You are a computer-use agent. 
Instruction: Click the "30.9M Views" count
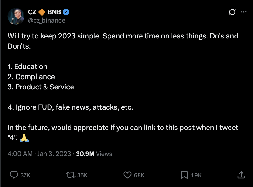pyautogui.click(x=94, y=154)
